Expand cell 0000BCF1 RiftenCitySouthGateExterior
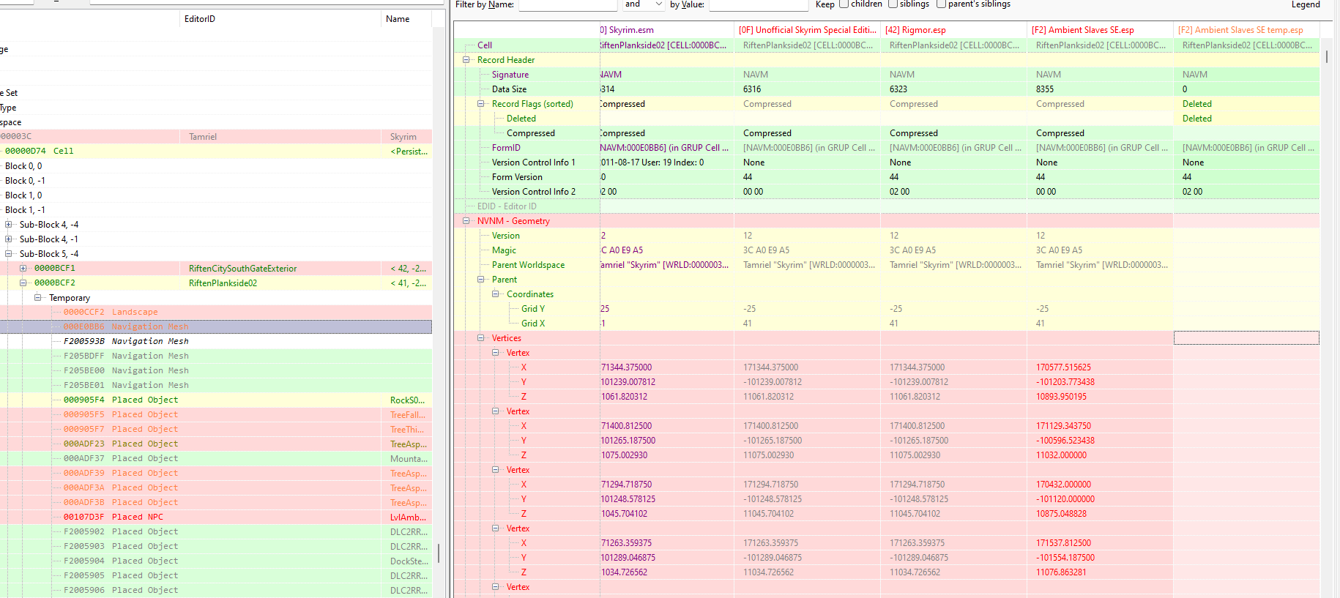Viewport: 1340px width, 598px height. 23,269
